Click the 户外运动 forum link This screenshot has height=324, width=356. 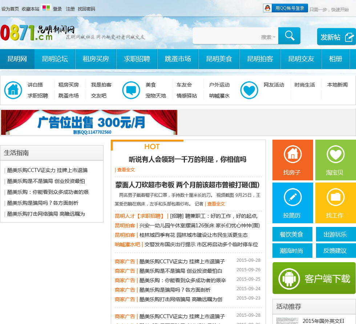(x=219, y=85)
